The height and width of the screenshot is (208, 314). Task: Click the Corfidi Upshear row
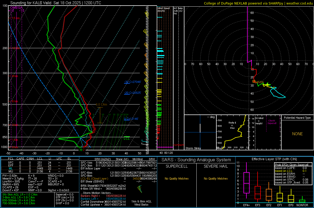click(x=103, y=205)
